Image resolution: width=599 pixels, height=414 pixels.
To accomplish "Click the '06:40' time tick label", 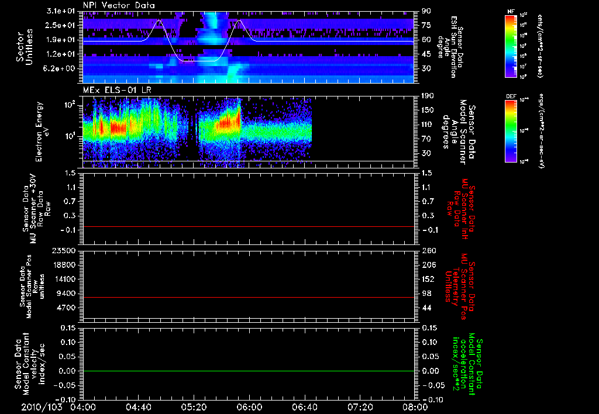I will click(x=304, y=407).
